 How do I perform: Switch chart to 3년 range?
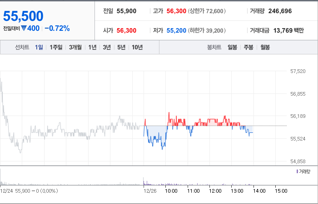[107, 47]
